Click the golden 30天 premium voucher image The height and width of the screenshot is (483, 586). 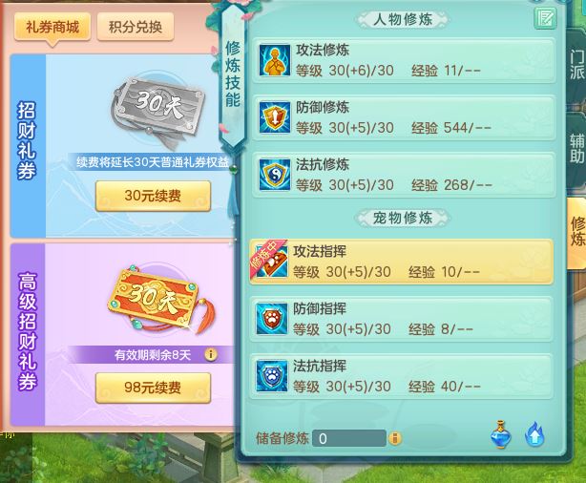(160, 301)
